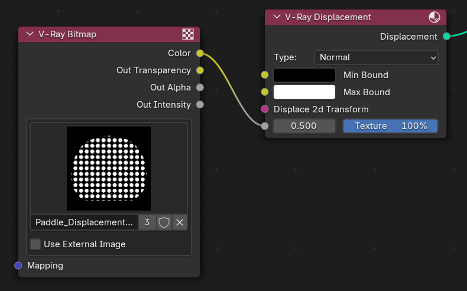Image resolution: width=467 pixels, height=291 pixels.
Task: Click the Out Transparency output socket
Action: pyautogui.click(x=200, y=70)
